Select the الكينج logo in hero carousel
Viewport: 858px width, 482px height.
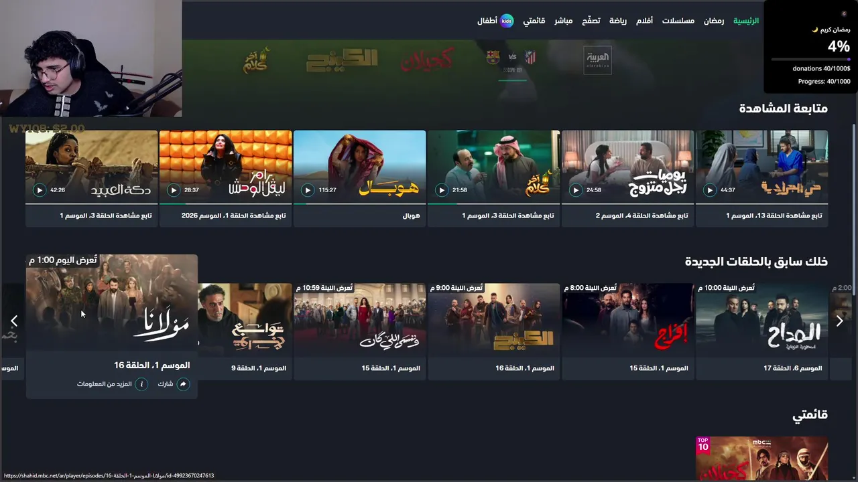point(342,60)
